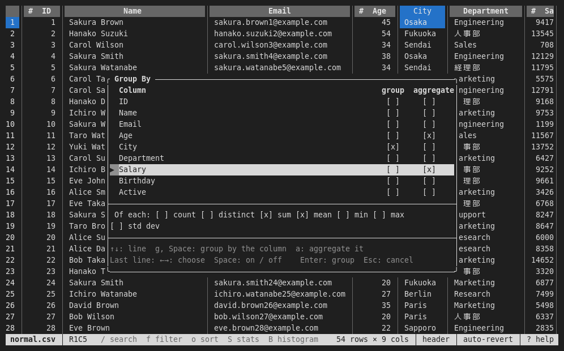The height and width of the screenshot is (351, 564).
Task: Select the normal.csv file tab
Action: pos(33,340)
